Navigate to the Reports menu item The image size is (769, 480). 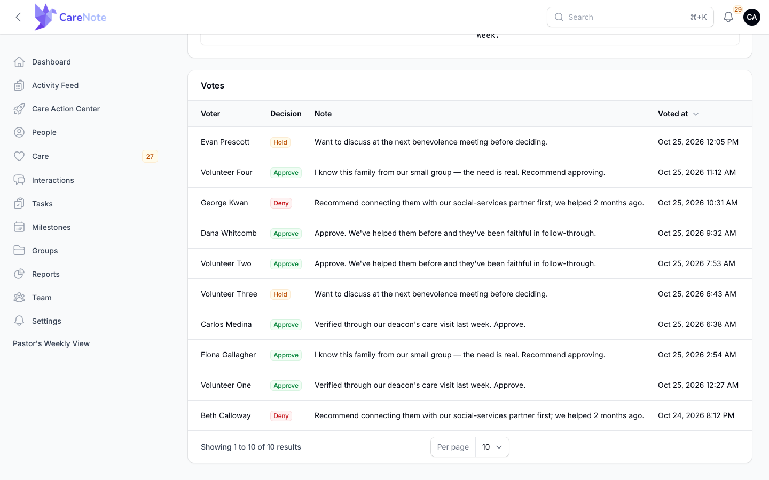46,274
